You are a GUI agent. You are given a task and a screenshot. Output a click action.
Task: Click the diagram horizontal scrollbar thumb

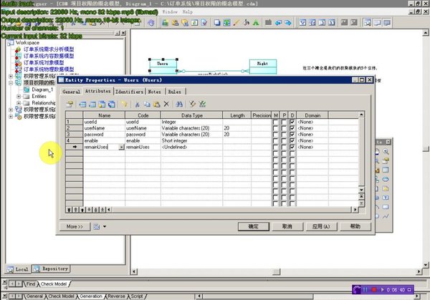tap(277, 272)
